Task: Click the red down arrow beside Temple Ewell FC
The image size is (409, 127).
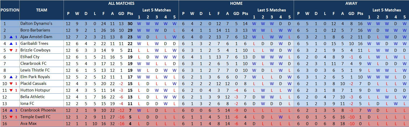Action: coord(11,117)
